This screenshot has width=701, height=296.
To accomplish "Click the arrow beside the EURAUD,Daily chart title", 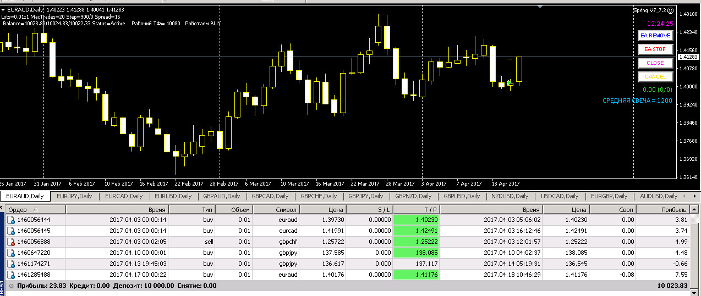I will (x=3, y=9).
